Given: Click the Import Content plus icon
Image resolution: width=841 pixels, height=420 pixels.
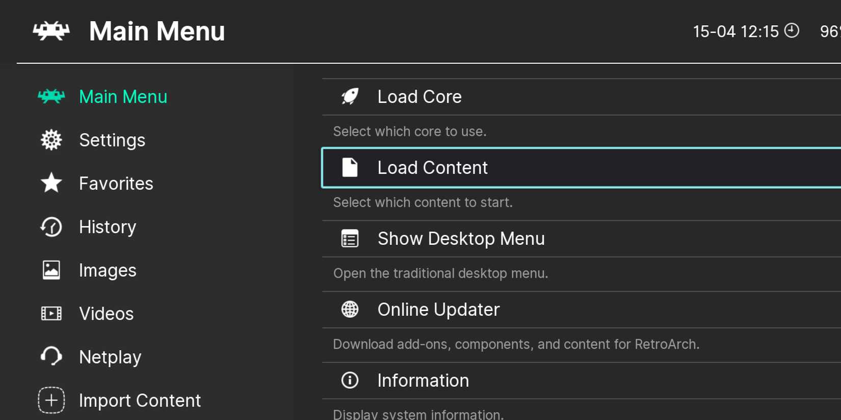Looking at the screenshot, I should click(51, 400).
